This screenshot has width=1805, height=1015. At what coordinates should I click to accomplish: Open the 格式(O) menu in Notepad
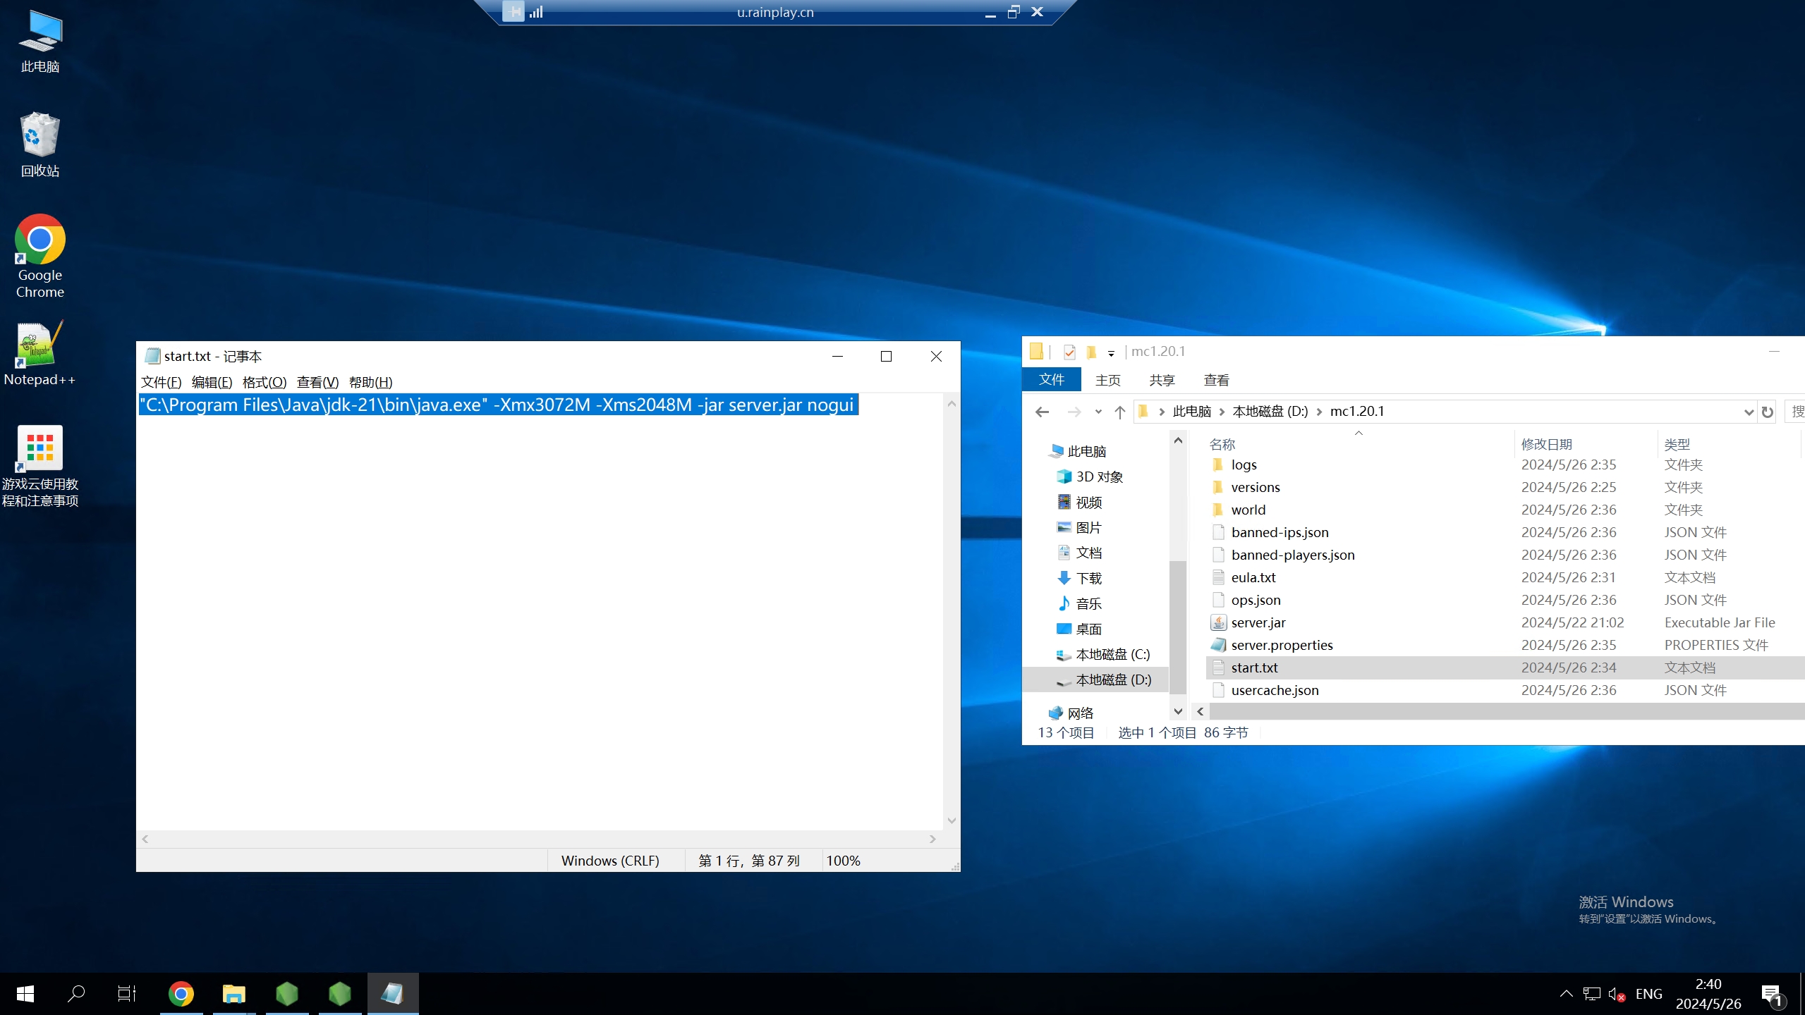[265, 382]
